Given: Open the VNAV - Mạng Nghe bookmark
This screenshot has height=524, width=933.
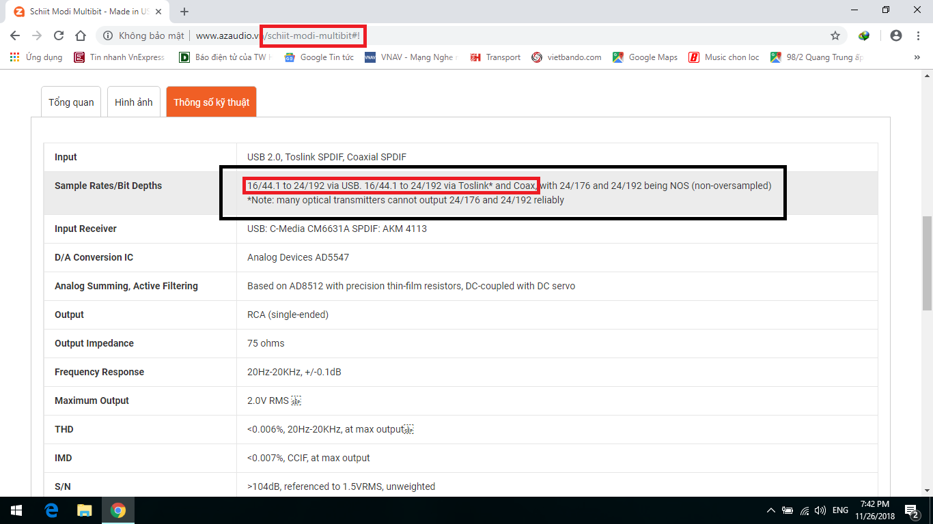Looking at the screenshot, I should (x=412, y=57).
